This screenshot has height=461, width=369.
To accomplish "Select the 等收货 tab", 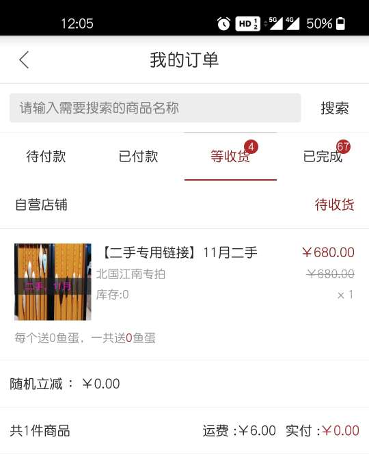I will (230, 156).
